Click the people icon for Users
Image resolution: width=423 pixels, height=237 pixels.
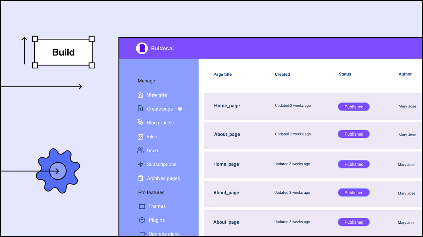pyautogui.click(x=140, y=150)
